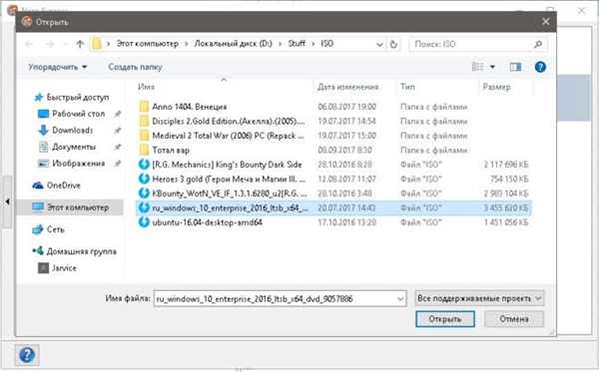Click OneDrive cloud icon
599x372 pixels.
pos(38,186)
